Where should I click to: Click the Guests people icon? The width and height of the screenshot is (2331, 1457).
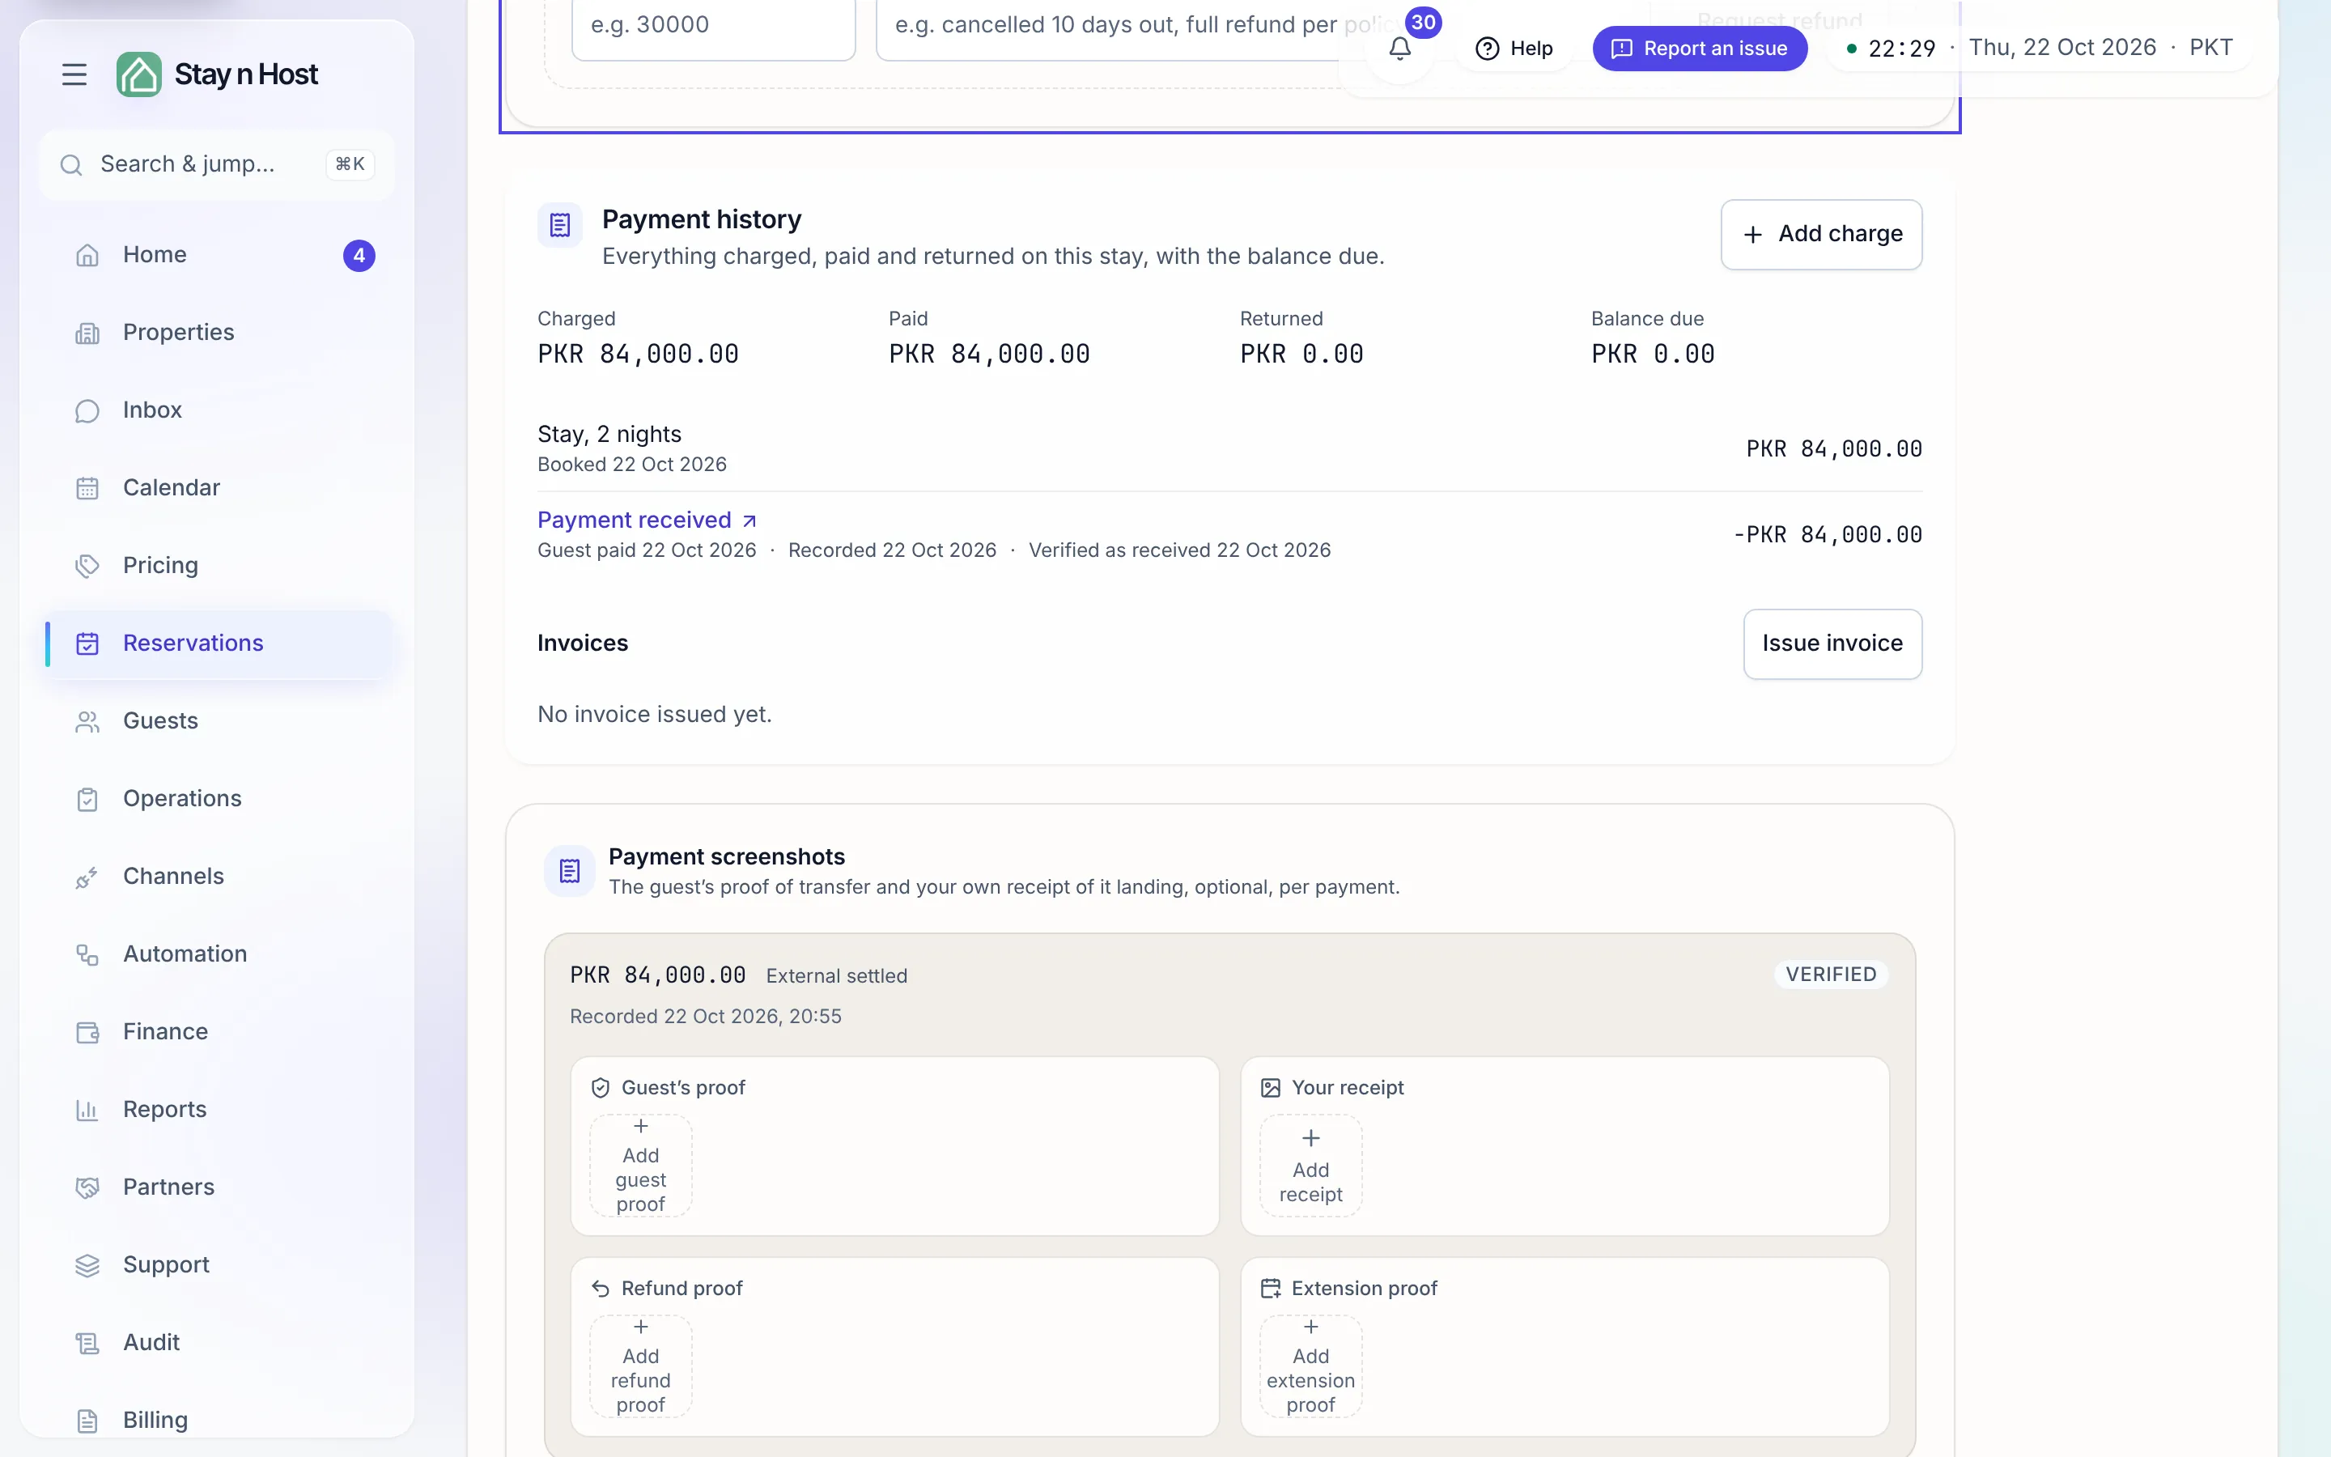pyautogui.click(x=87, y=720)
